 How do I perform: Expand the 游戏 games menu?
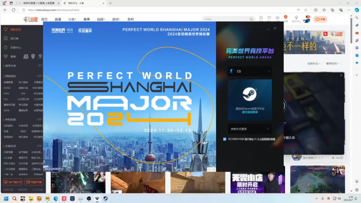(x=116, y=19)
